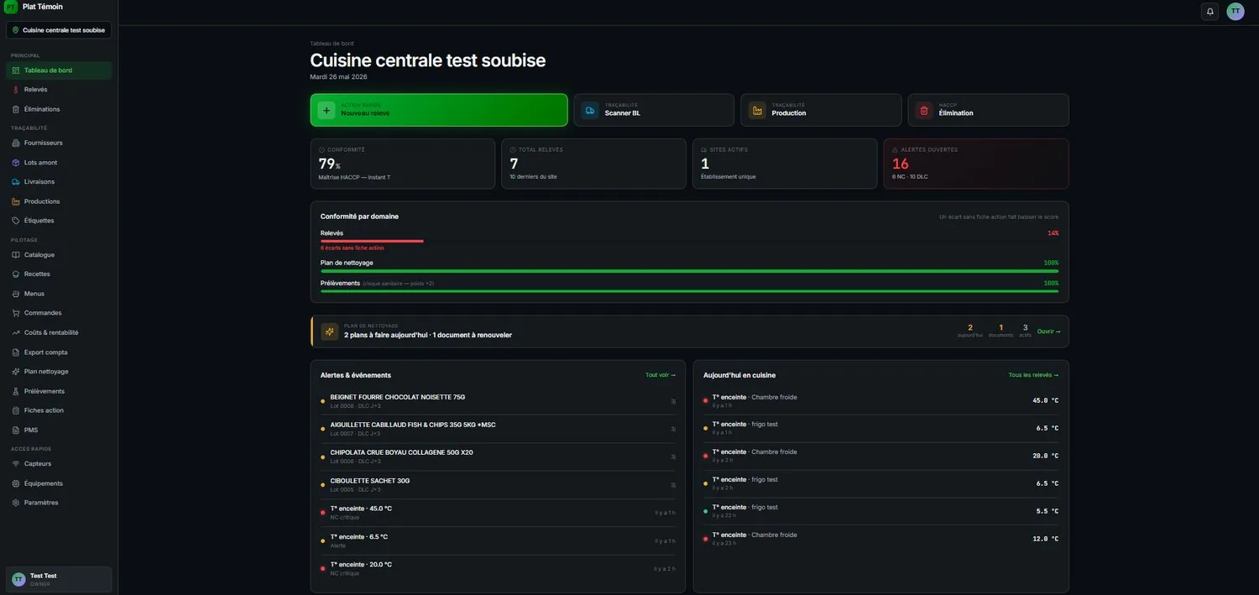Click the sparkle icon in Plan de nettoyage banner
1259x595 pixels.
click(330, 331)
